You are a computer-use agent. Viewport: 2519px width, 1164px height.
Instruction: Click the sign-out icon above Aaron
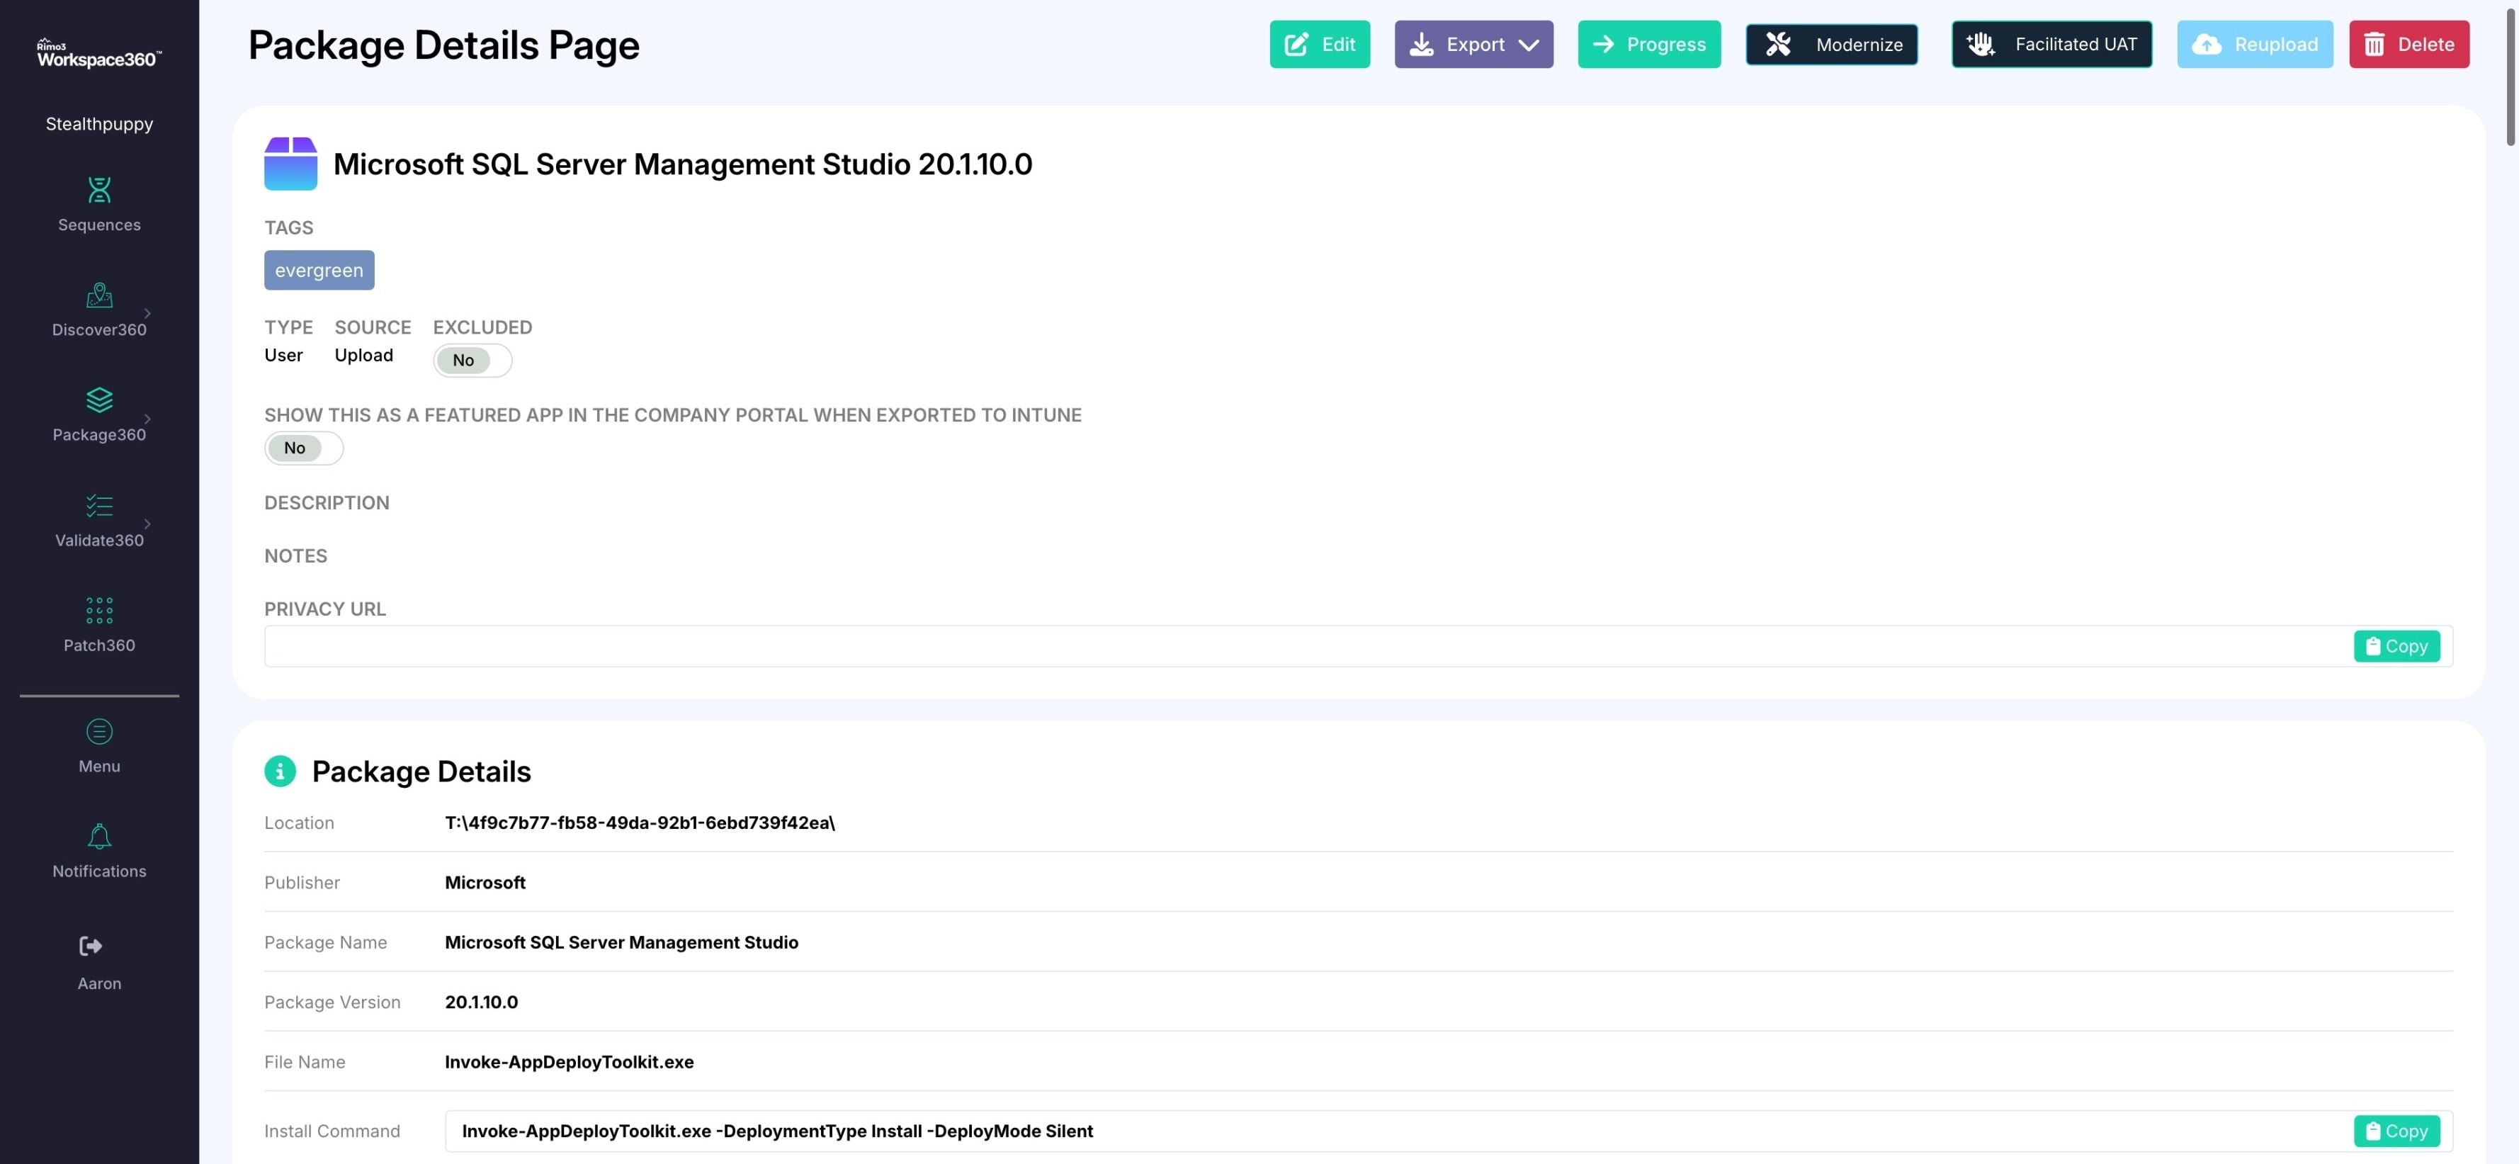click(90, 945)
